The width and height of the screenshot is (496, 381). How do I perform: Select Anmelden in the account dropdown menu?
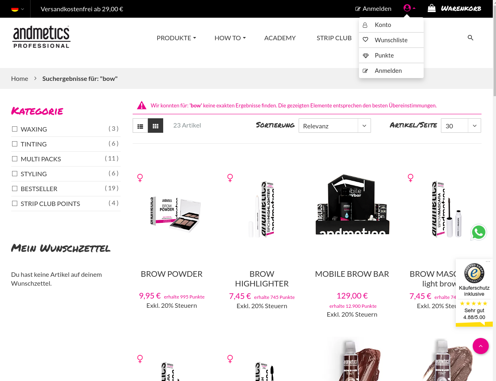(x=391, y=71)
